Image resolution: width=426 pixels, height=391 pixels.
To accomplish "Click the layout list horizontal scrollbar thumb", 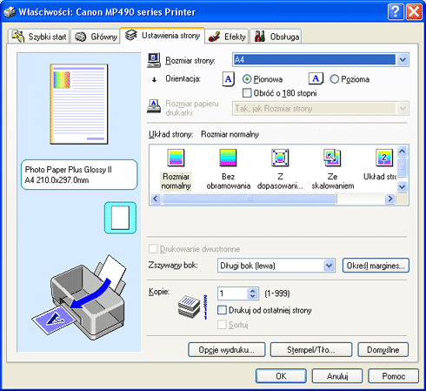I will [250, 199].
